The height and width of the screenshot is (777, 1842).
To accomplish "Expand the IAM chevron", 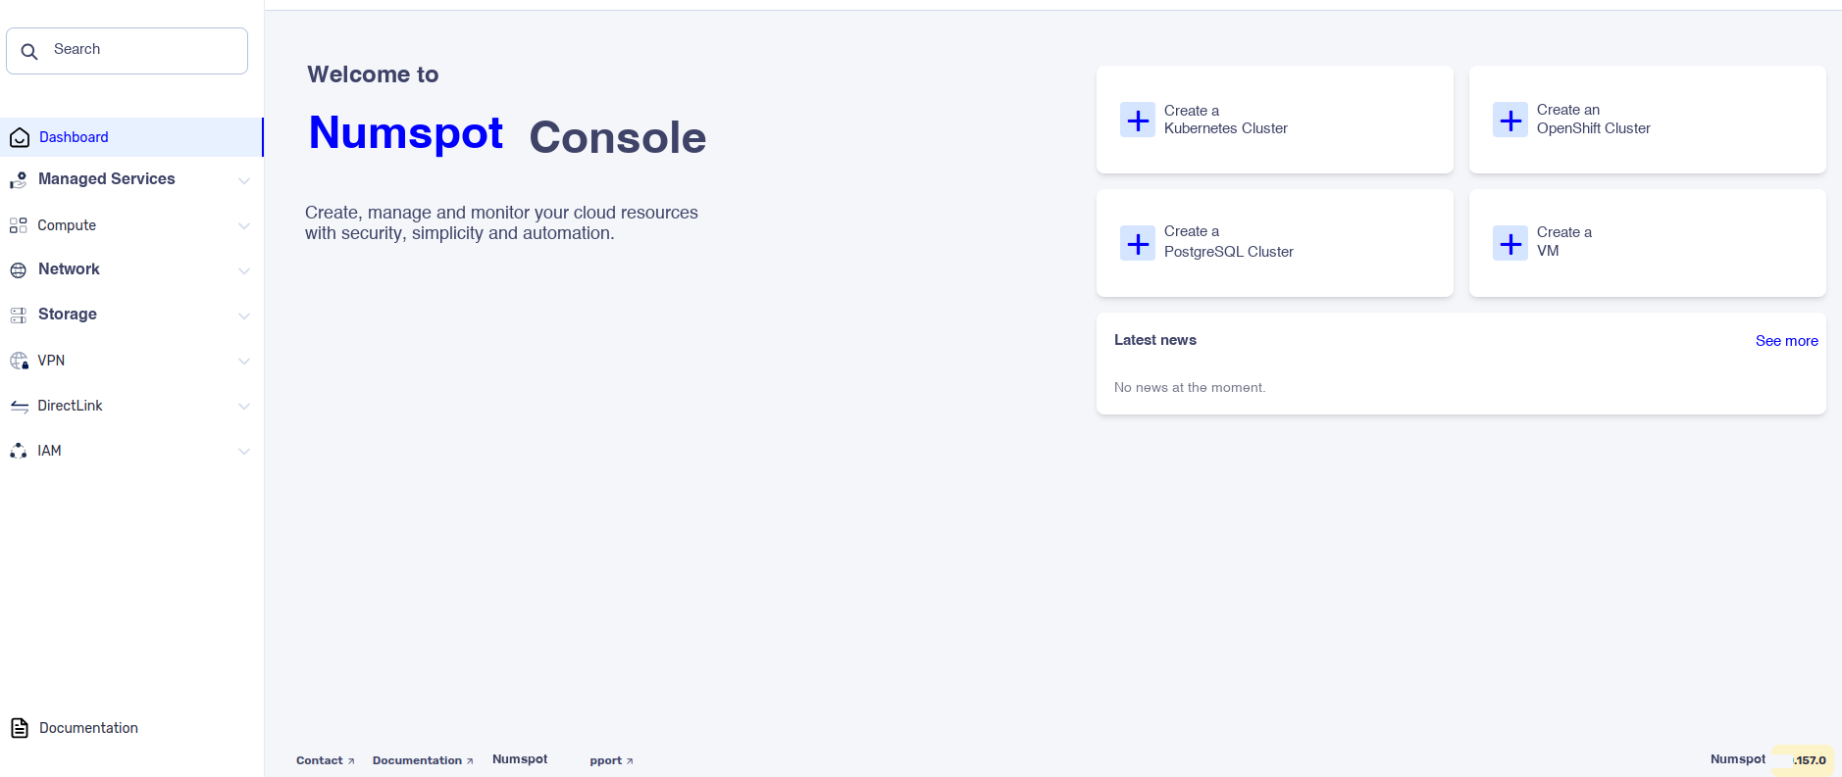I will click(x=244, y=451).
